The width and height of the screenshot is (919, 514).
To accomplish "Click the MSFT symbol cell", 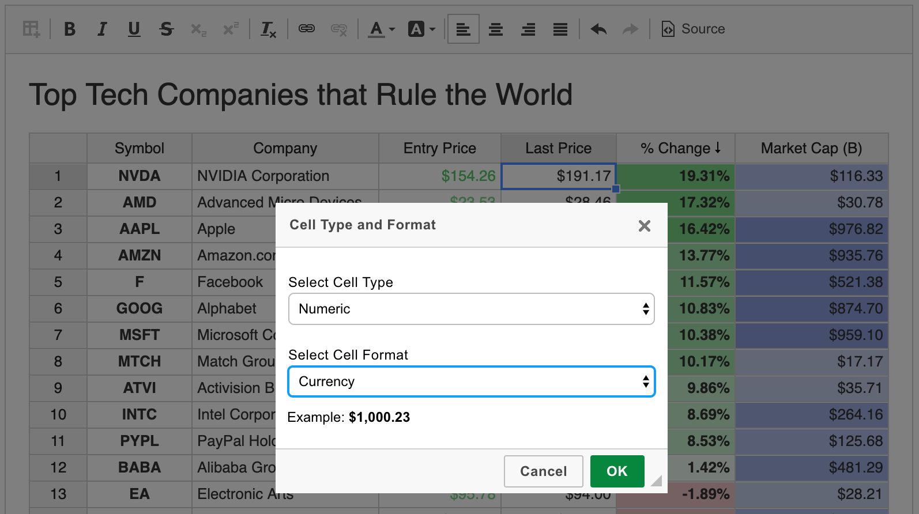I will pyautogui.click(x=140, y=335).
